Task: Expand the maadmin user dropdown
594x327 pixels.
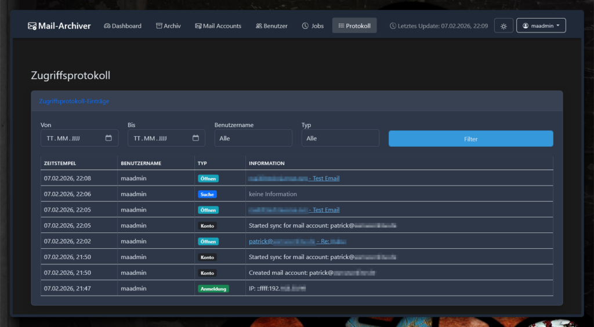Action: coord(541,26)
